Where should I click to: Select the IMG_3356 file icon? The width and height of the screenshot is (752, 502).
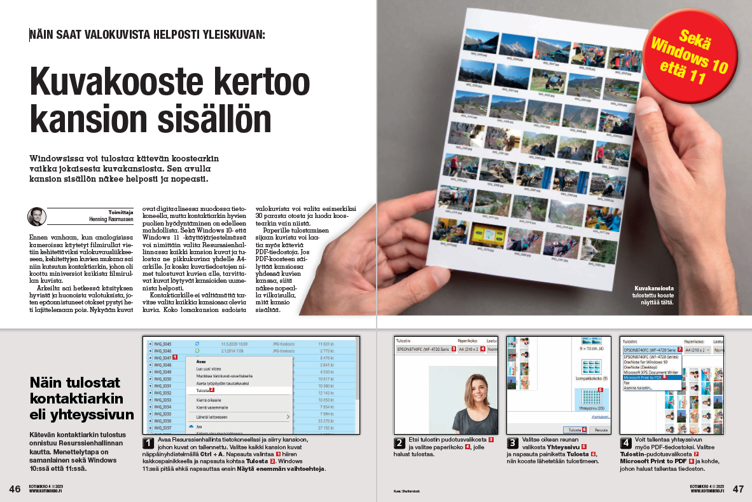[150, 421]
